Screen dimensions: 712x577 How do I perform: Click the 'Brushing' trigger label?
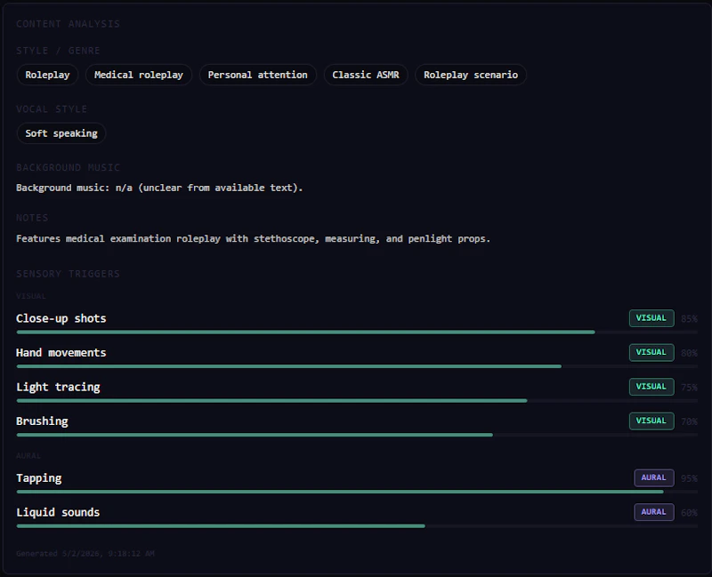pyautogui.click(x=42, y=421)
